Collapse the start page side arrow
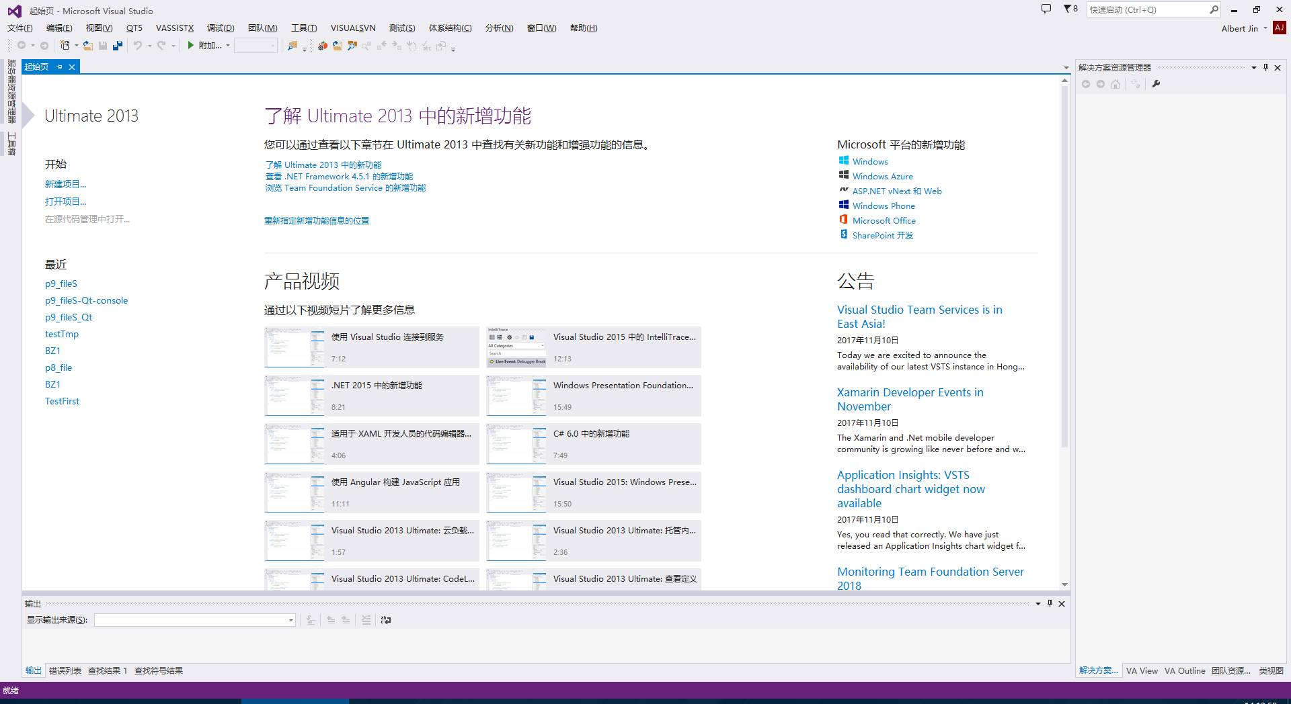This screenshot has height=704, width=1291. (x=28, y=116)
